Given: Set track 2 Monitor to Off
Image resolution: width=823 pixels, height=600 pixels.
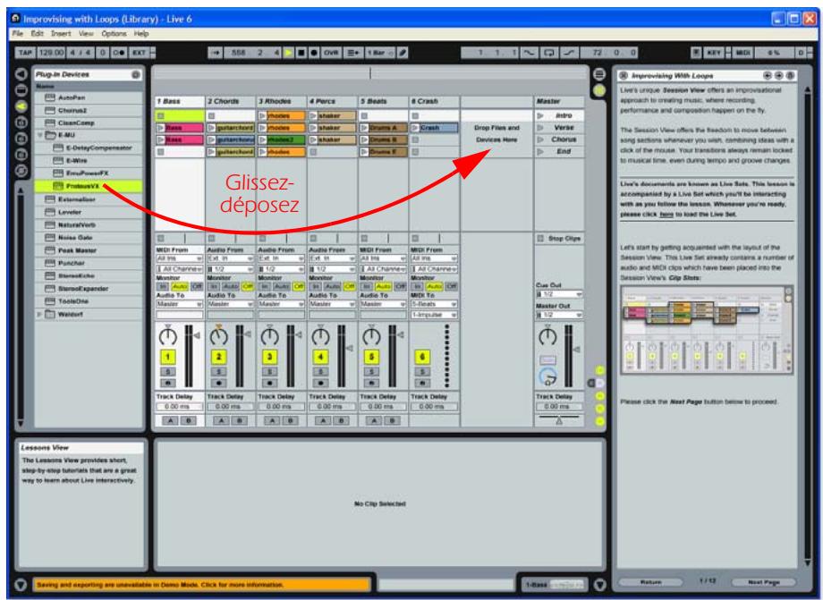Looking at the screenshot, I should 246,286.
